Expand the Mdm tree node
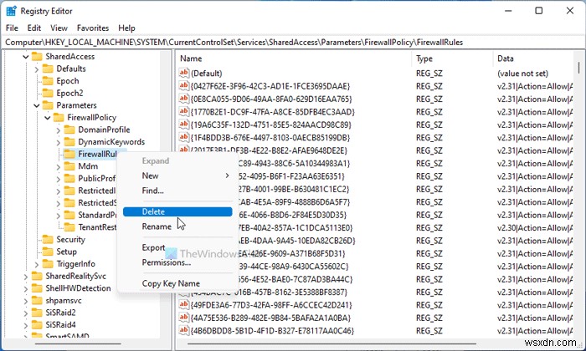The image size is (586, 351). (58, 167)
